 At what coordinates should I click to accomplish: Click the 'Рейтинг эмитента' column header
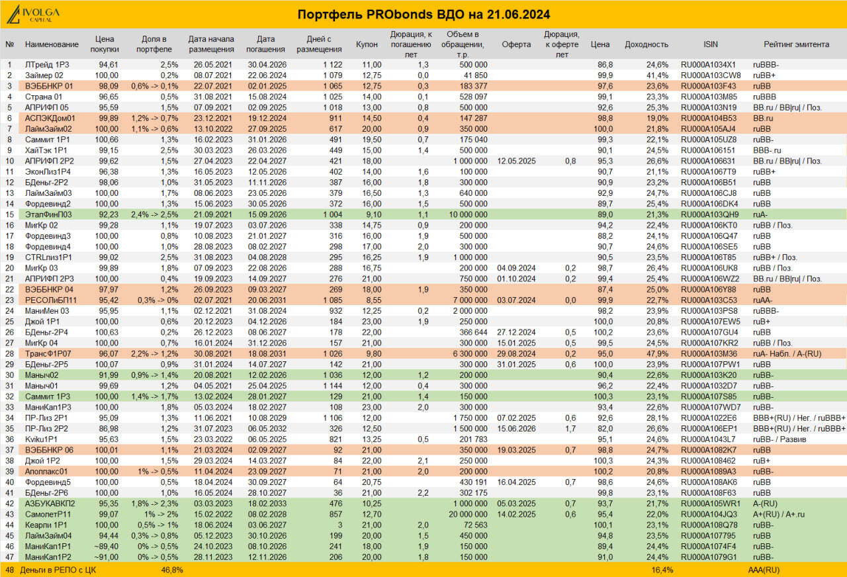click(x=796, y=44)
